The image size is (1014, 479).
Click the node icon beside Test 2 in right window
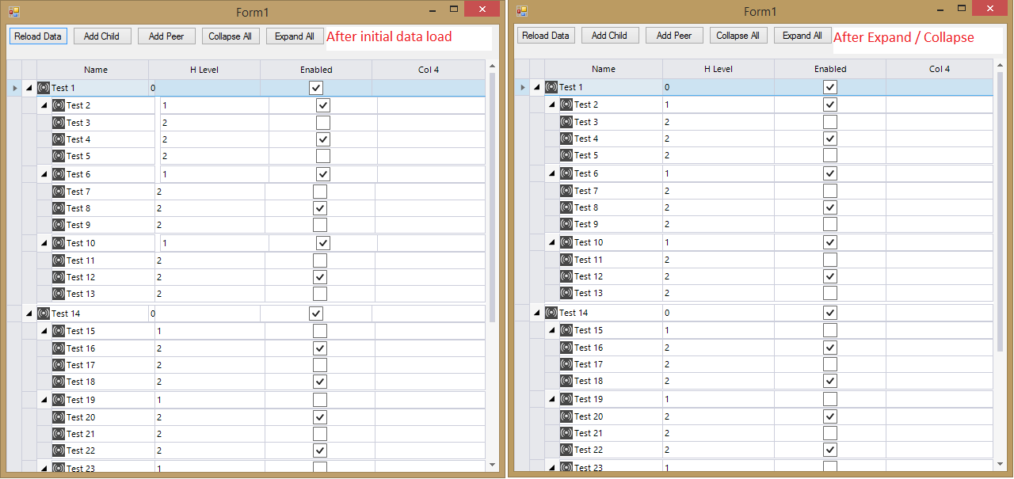click(x=566, y=105)
